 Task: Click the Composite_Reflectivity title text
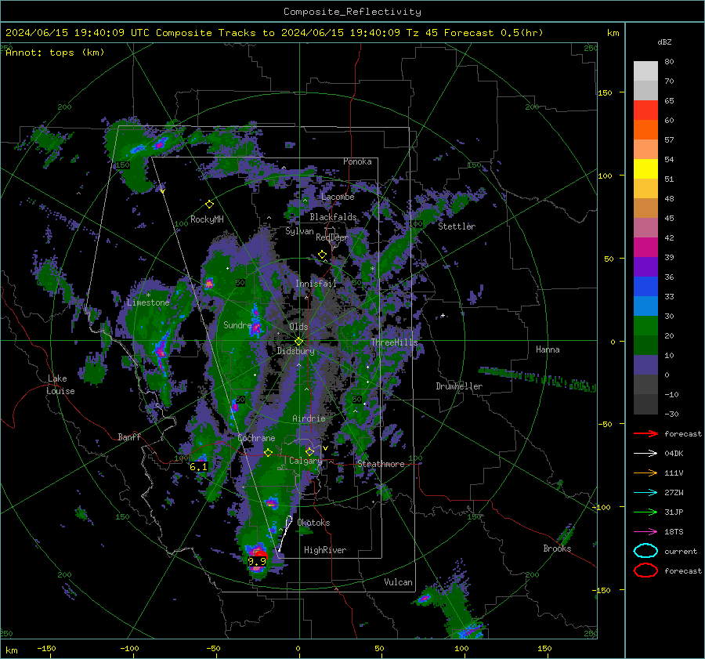(352, 12)
